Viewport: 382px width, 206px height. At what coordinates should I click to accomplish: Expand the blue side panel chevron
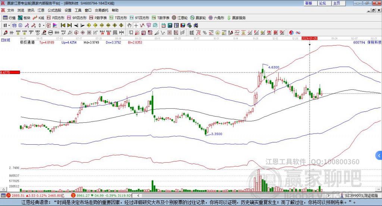[x=379, y=155]
